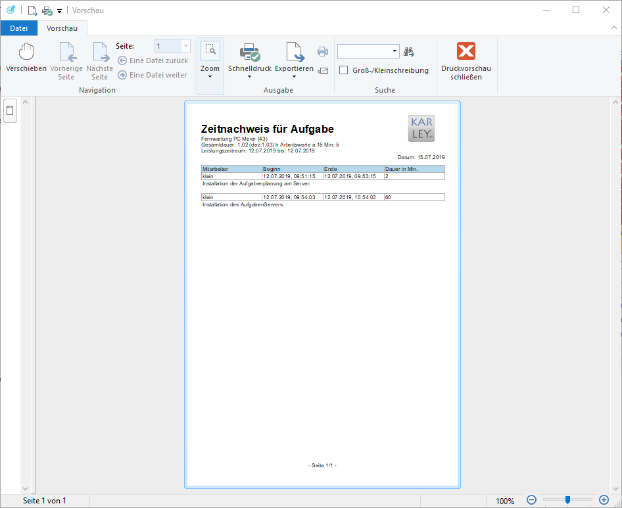Click the Schnelldruck printer icon
The height and width of the screenshot is (508, 622).
coord(249,52)
